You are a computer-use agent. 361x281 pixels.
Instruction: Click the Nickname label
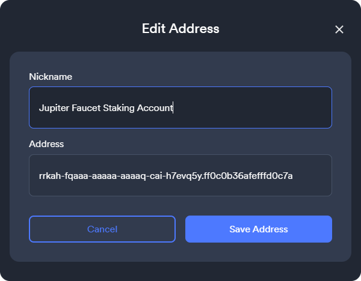pos(51,77)
